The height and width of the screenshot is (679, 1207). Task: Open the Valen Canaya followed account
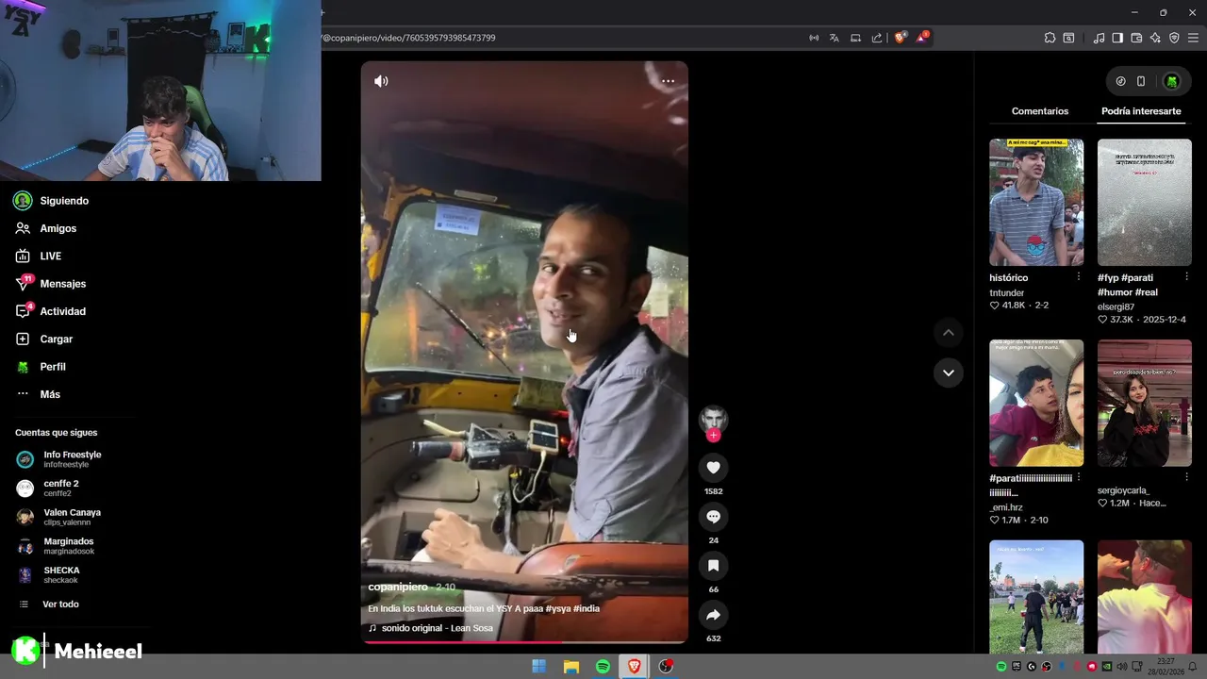coord(58,517)
